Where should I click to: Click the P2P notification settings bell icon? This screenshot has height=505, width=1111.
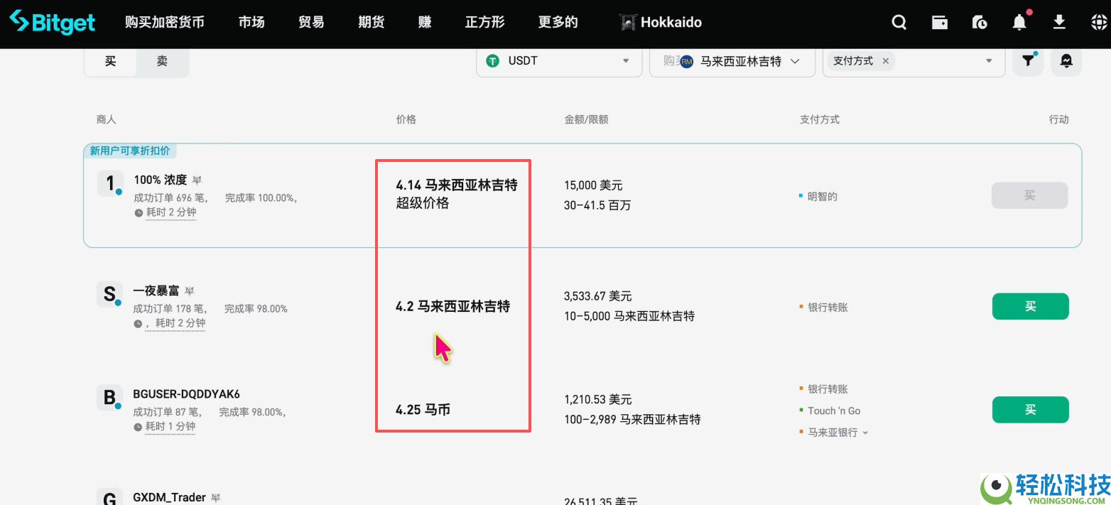(x=1066, y=61)
